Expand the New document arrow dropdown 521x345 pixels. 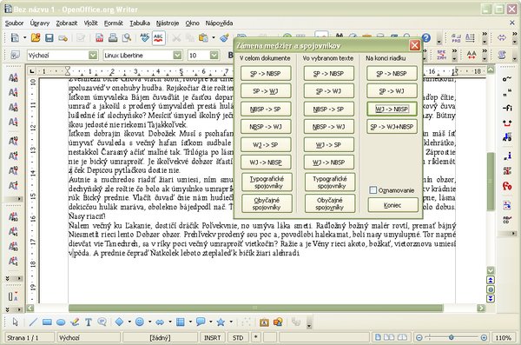coord(24,37)
